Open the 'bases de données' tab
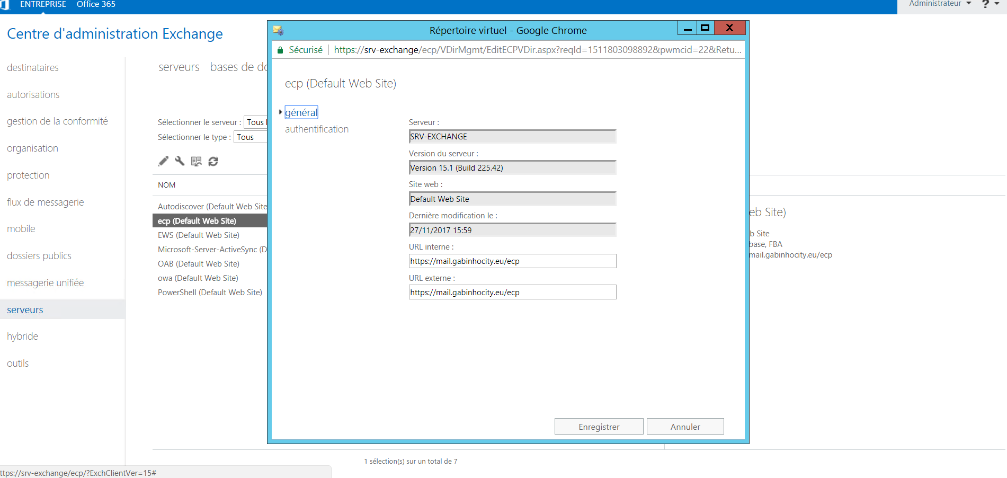The image size is (1007, 478). (x=239, y=67)
